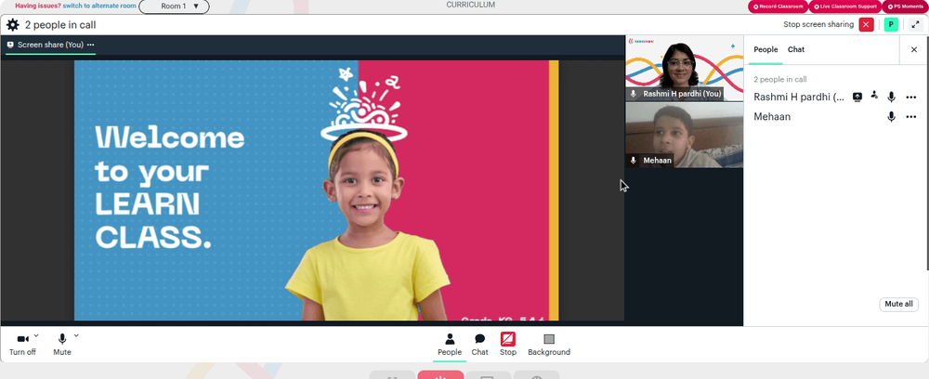
Task: Select Mehaan's video thumbnail
Action: click(x=685, y=135)
